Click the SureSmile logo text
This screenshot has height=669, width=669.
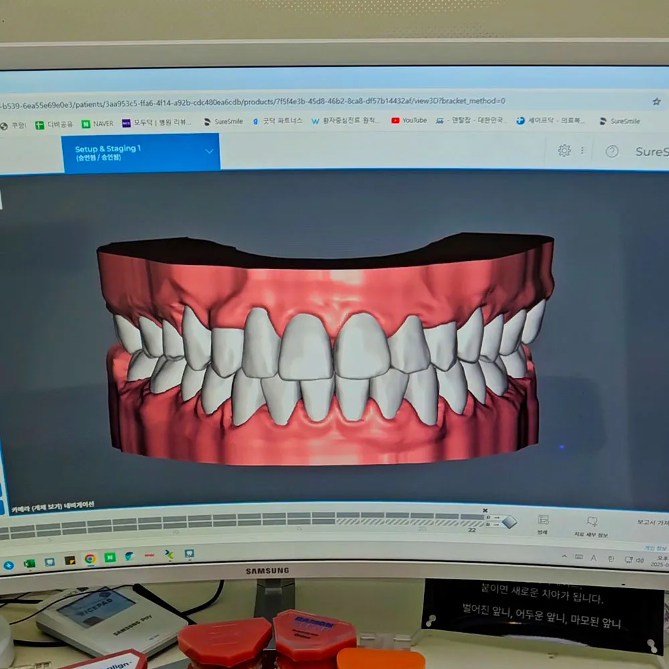click(652, 152)
